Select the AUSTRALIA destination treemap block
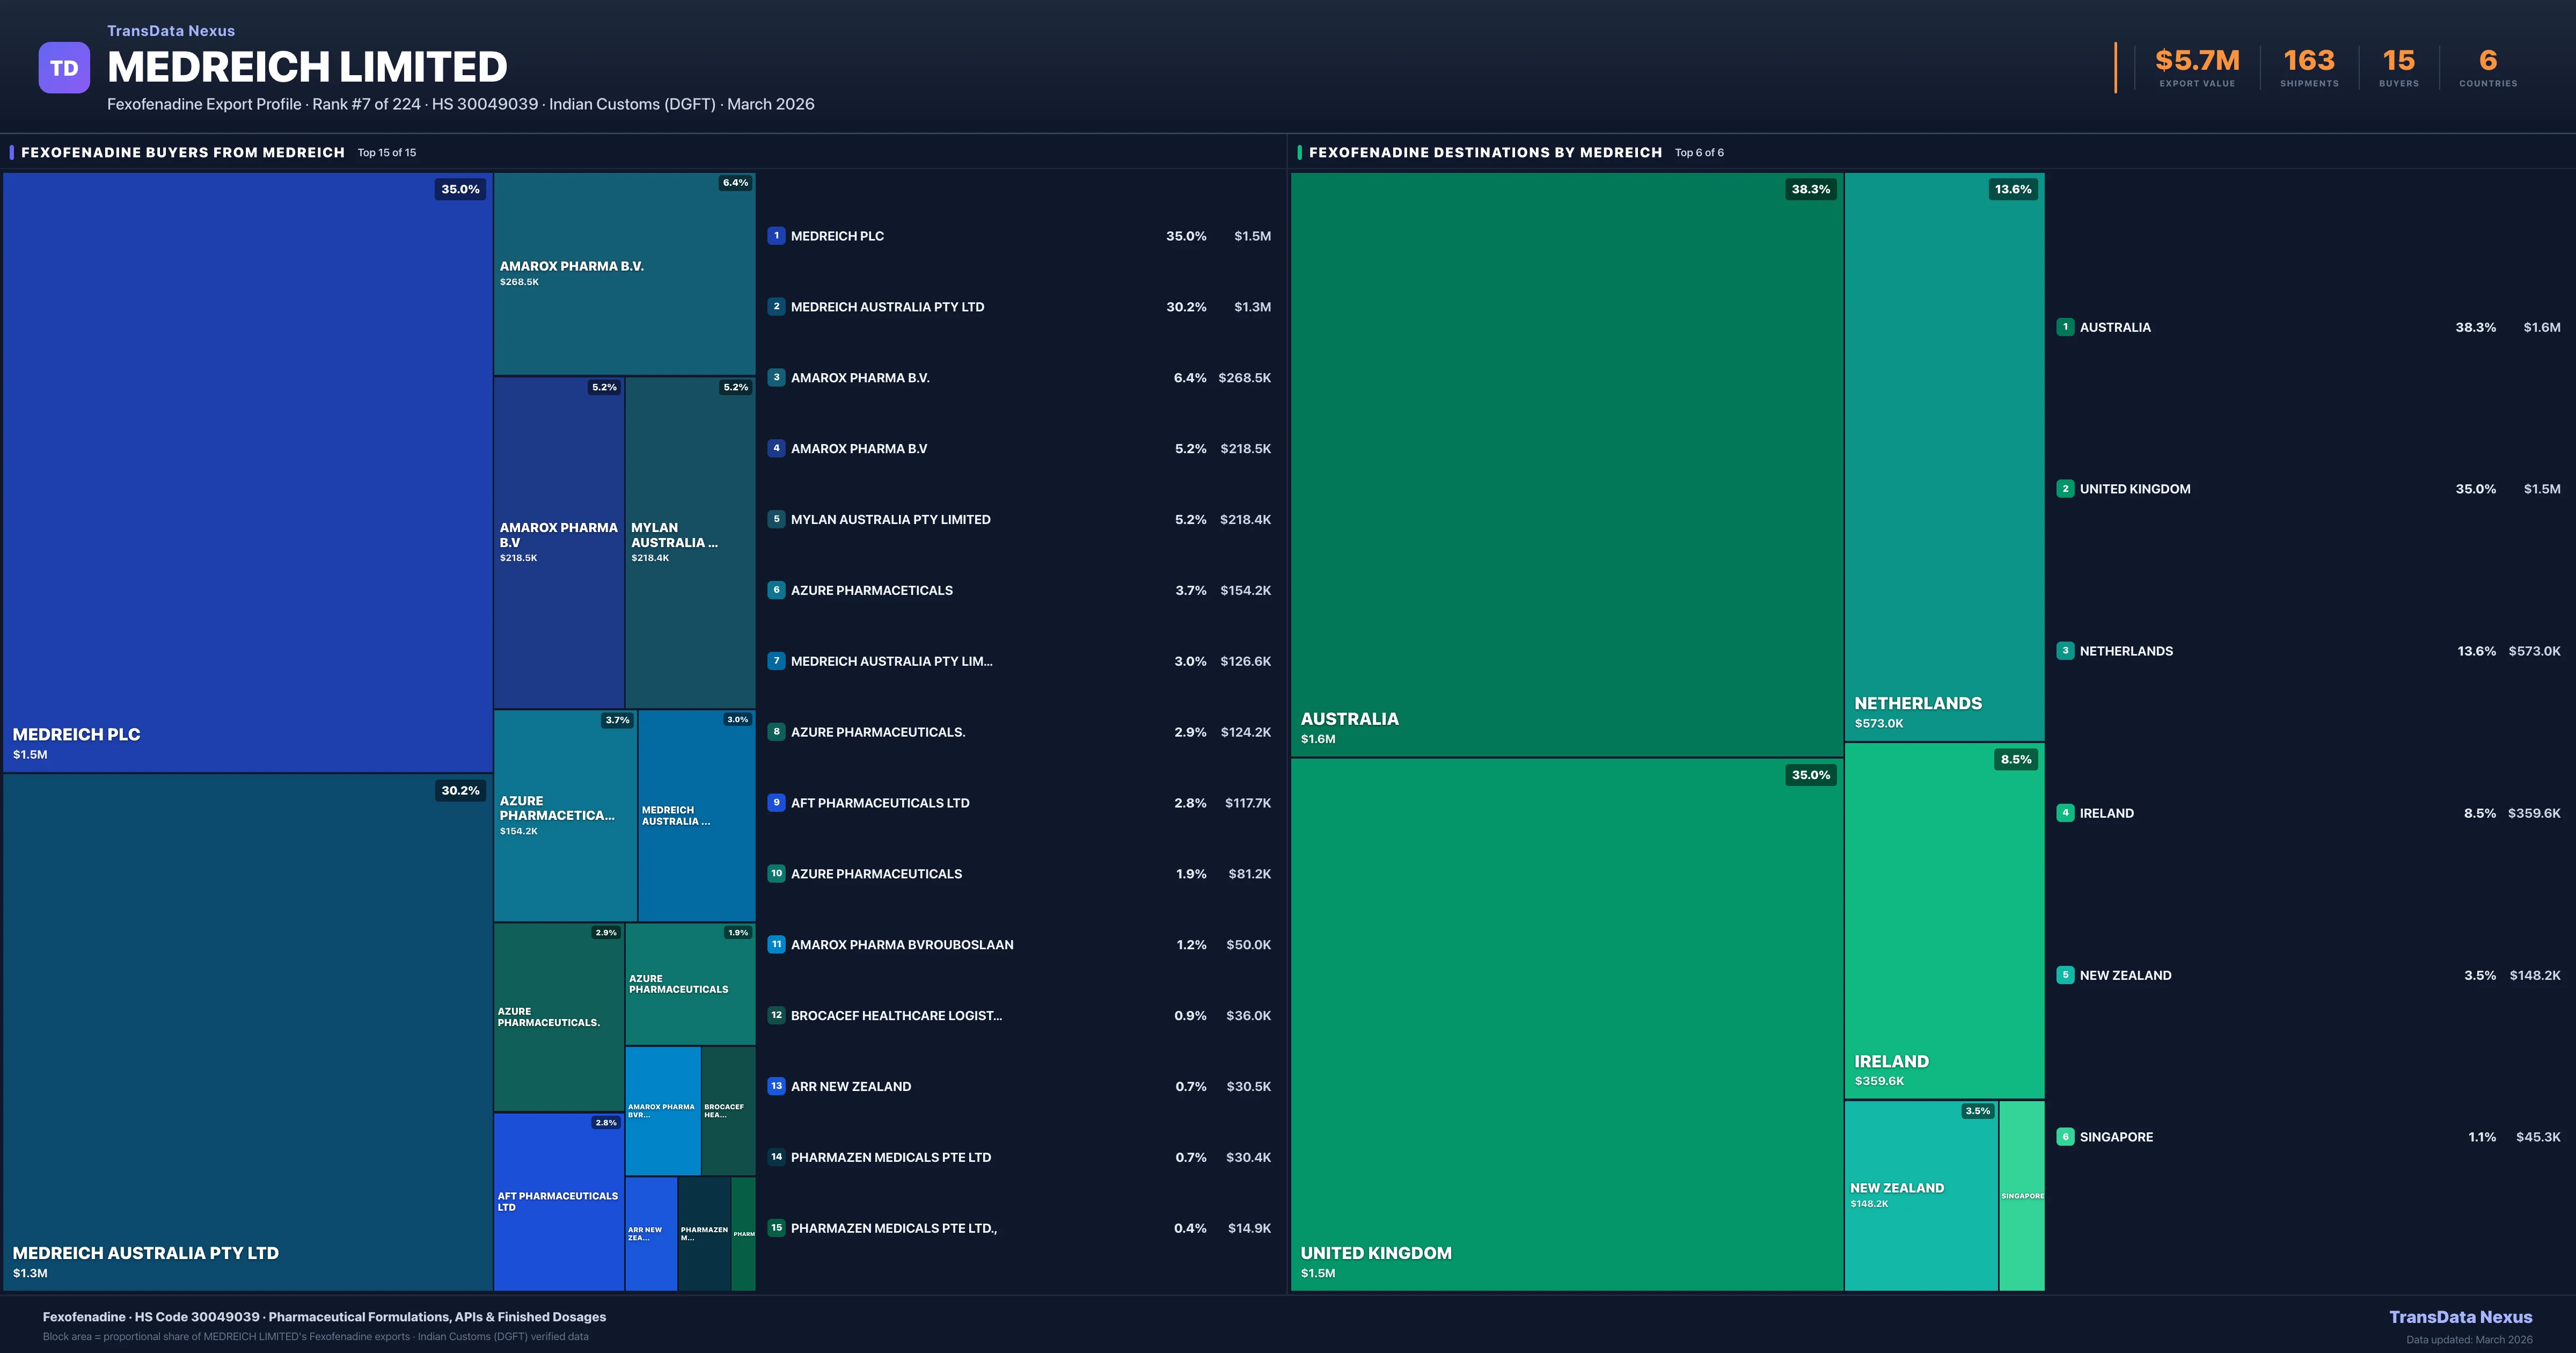This screenshot has width=2576, height=1353. [x=1566, y=464]
